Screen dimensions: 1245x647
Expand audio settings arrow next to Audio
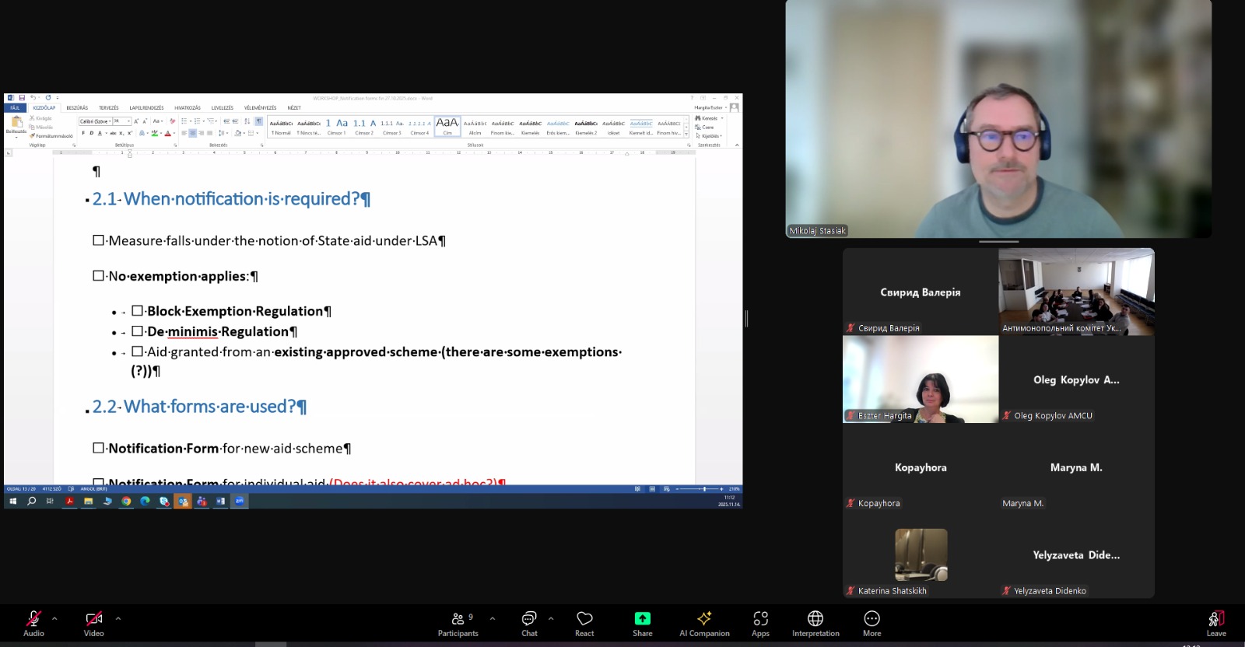click(54, 619)
